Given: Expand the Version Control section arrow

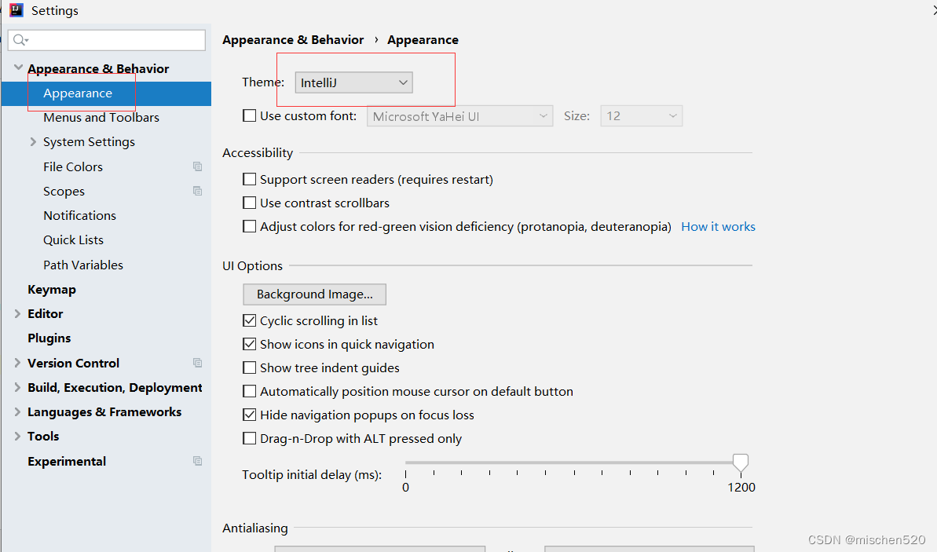Looking at the screenshot, I should tap(17, 363).
